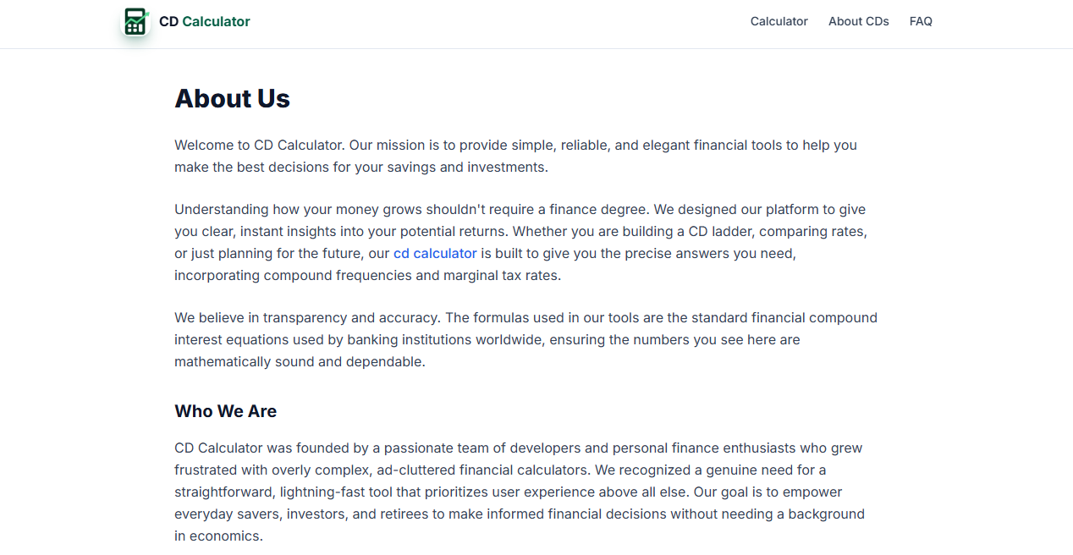Click the green calculator logo icon

135,21
